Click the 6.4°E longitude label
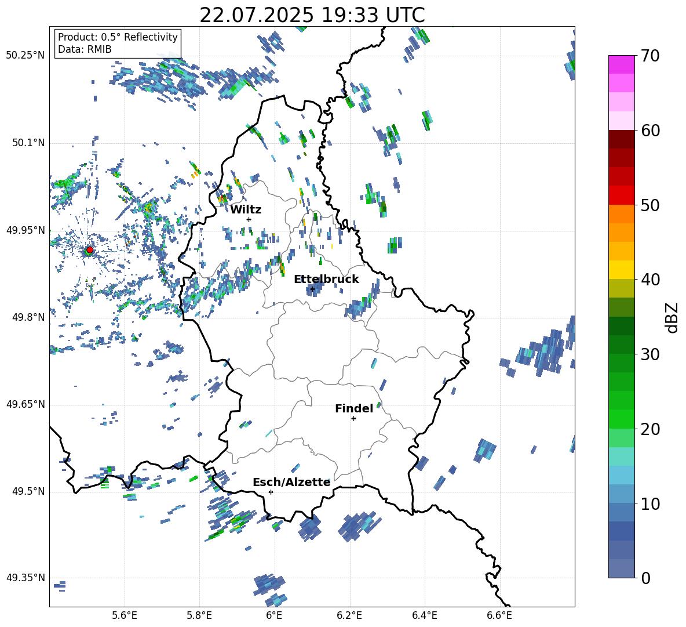This screenshot has width=686, height=627. pyautogui.click(x=424, y=615)
